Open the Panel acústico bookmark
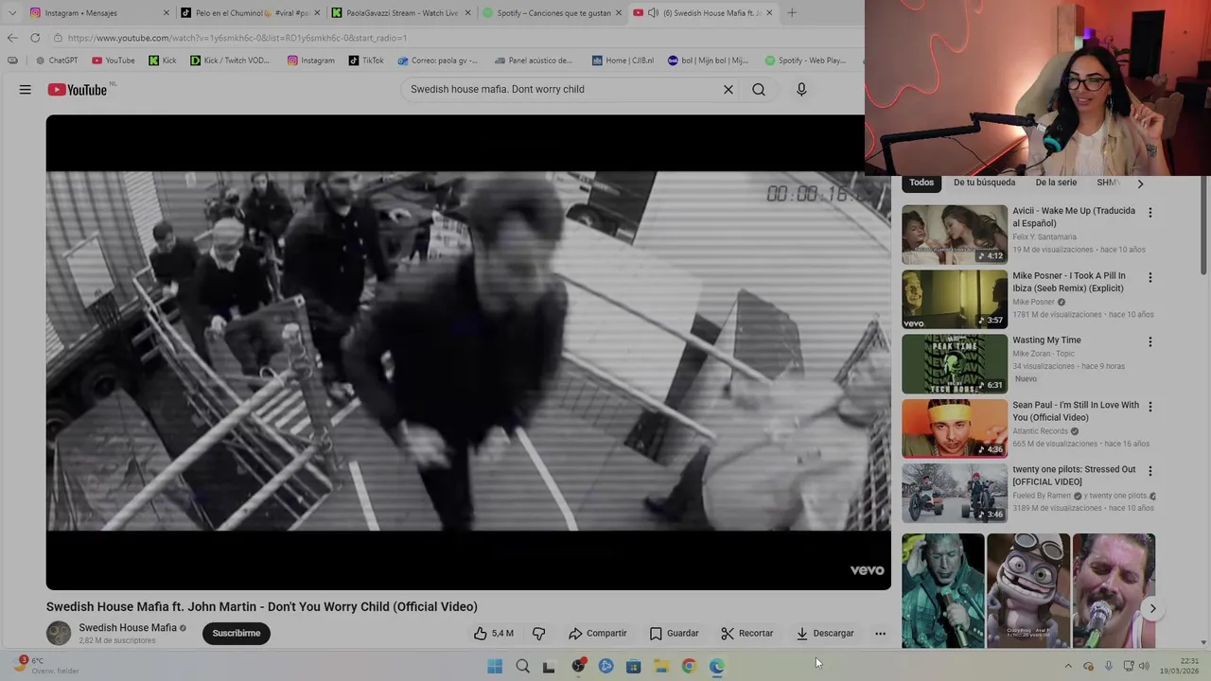Screen dimensions: 1211x681 (534, 61)
